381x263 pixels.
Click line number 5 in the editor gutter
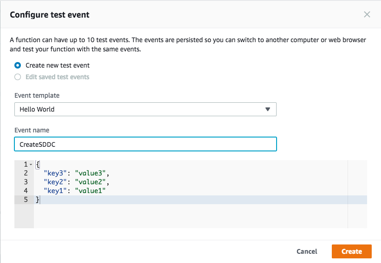click(26, 200)
